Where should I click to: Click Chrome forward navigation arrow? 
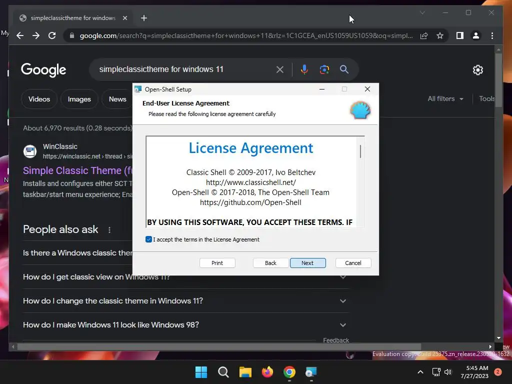(36, 35)
